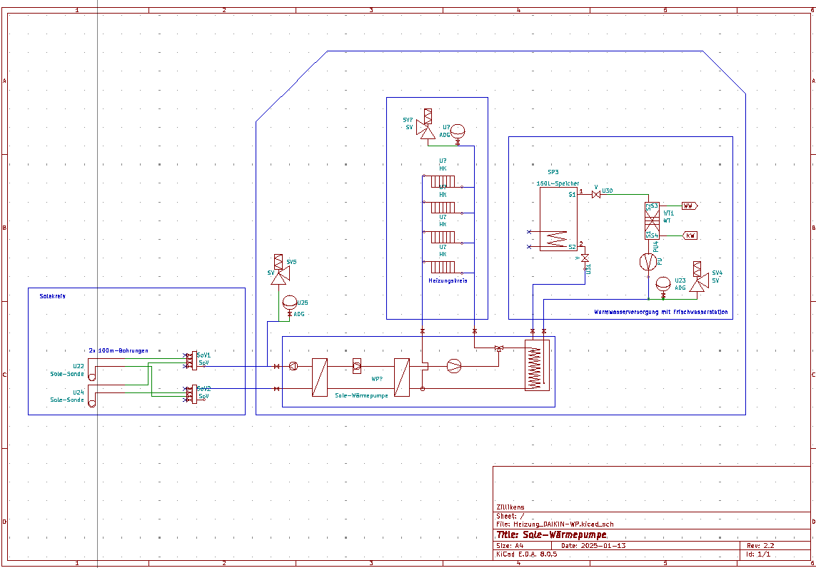Click the U23 ADG vessel symbol
Screen dimensions: 816x568
coord(663,285)
